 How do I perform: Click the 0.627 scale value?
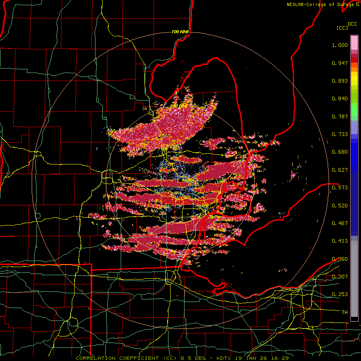point(340,170)
